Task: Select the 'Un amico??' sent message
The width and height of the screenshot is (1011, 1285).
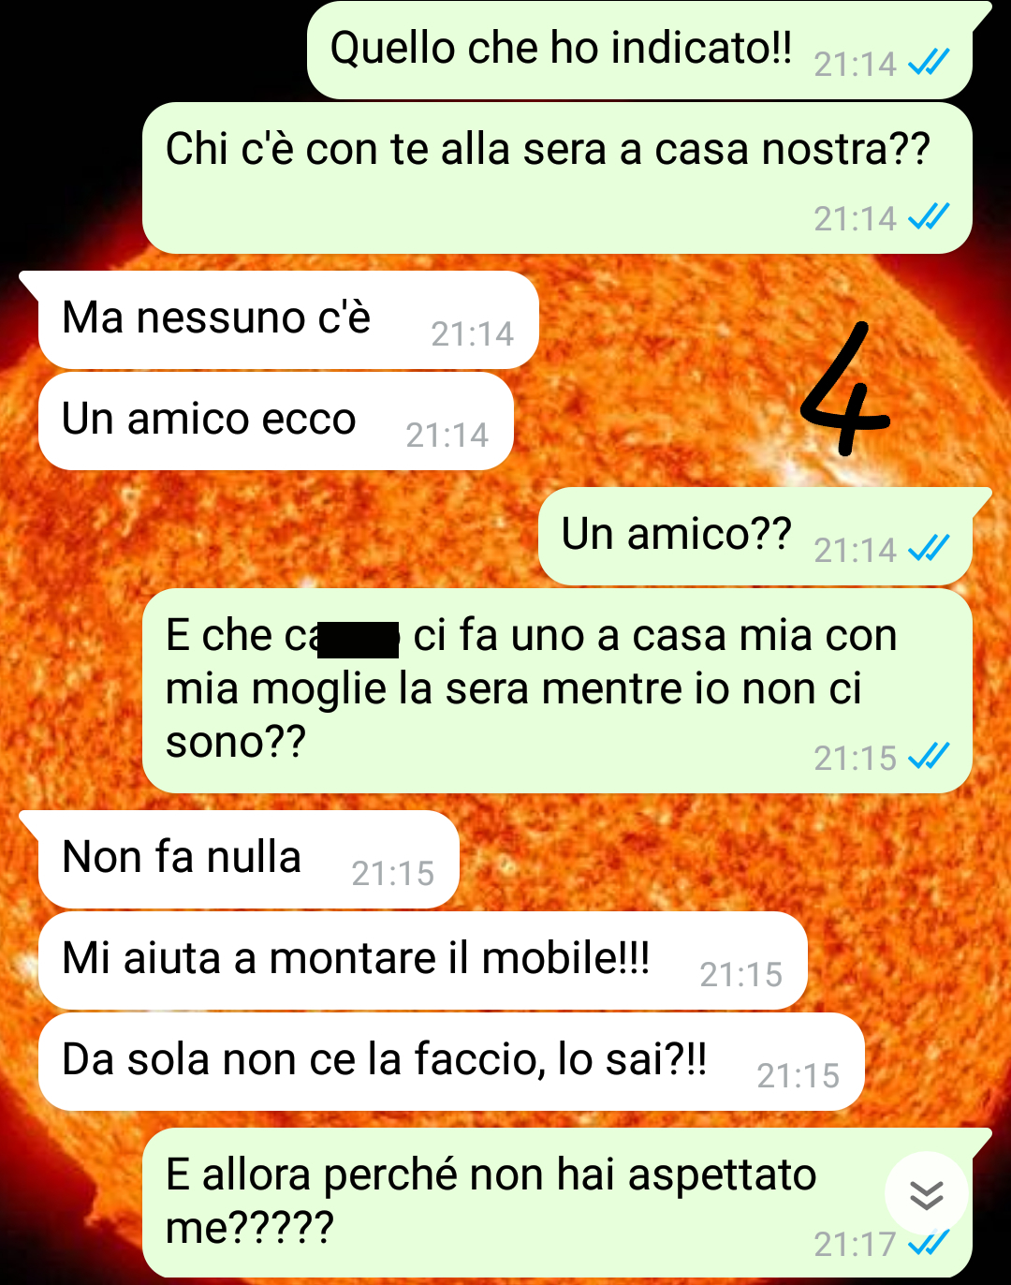Action: 755,537
